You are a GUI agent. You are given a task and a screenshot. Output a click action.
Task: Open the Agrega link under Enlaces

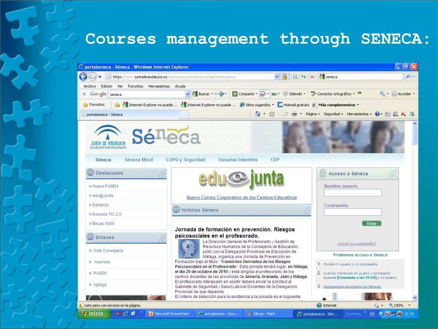tap(100, 284)
